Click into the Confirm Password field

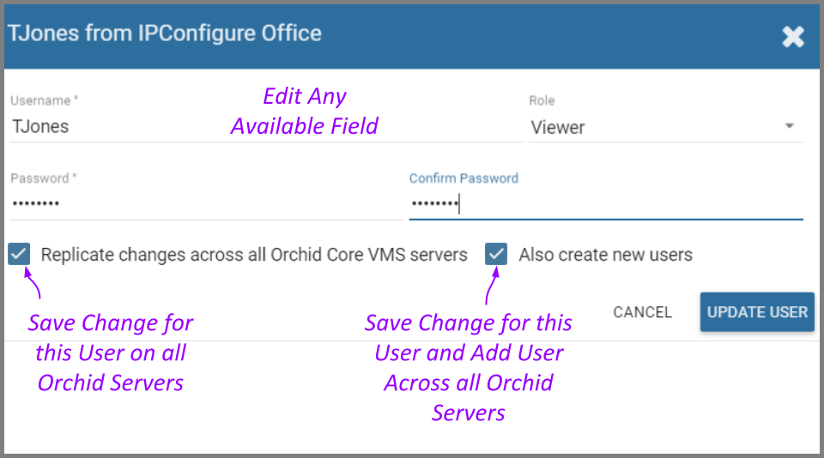pyautogui.click(x=605, y=204)
